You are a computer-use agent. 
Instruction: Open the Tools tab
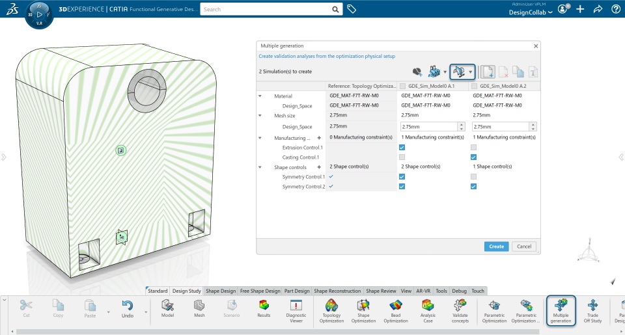tap(441, 291)
